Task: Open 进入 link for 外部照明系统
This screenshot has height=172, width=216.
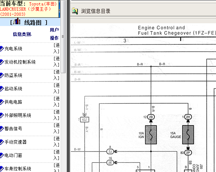Action: [56, 115]
